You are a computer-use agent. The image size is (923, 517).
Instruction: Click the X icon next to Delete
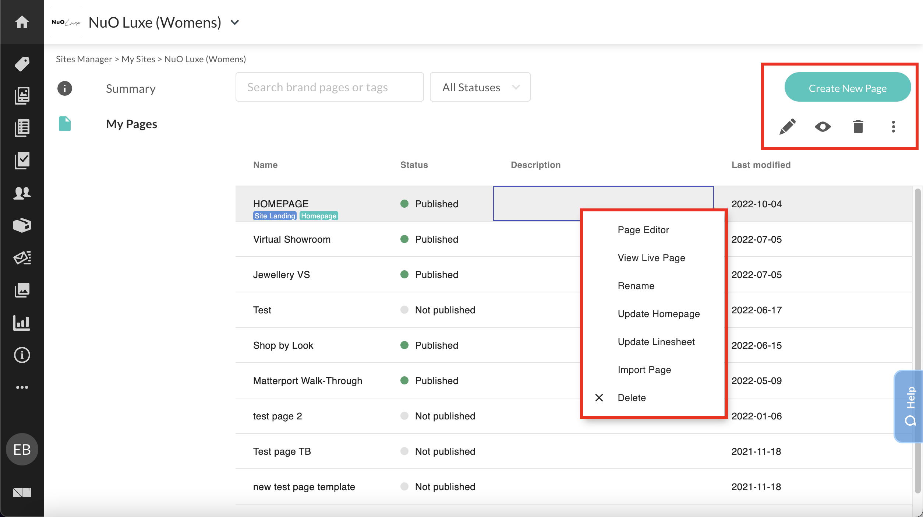[x=599, y=398]
